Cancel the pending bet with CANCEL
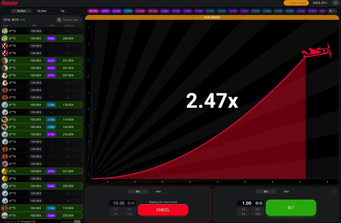This screenshot has height=223, width=341. pyautogui.click(x=163, y=210)
